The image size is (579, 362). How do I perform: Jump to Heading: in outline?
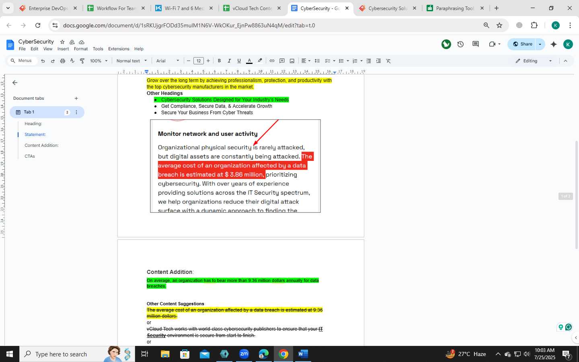(x=33, y=123)
